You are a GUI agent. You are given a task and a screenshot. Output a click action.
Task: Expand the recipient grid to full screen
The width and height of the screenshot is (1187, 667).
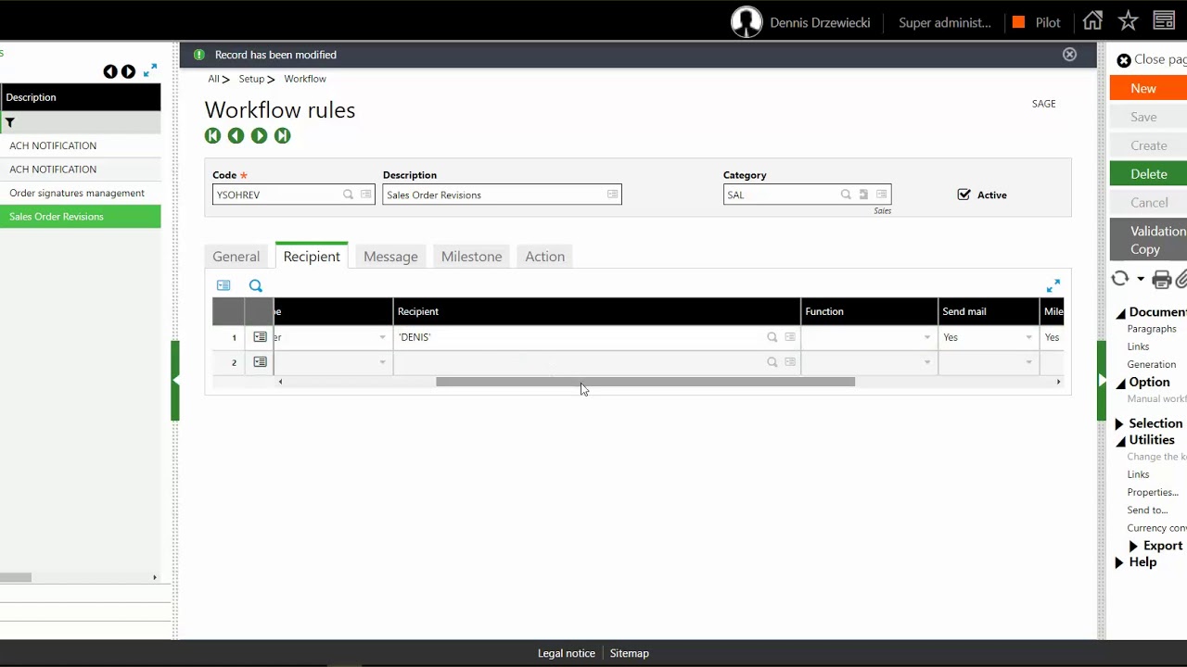(1053, 285)
